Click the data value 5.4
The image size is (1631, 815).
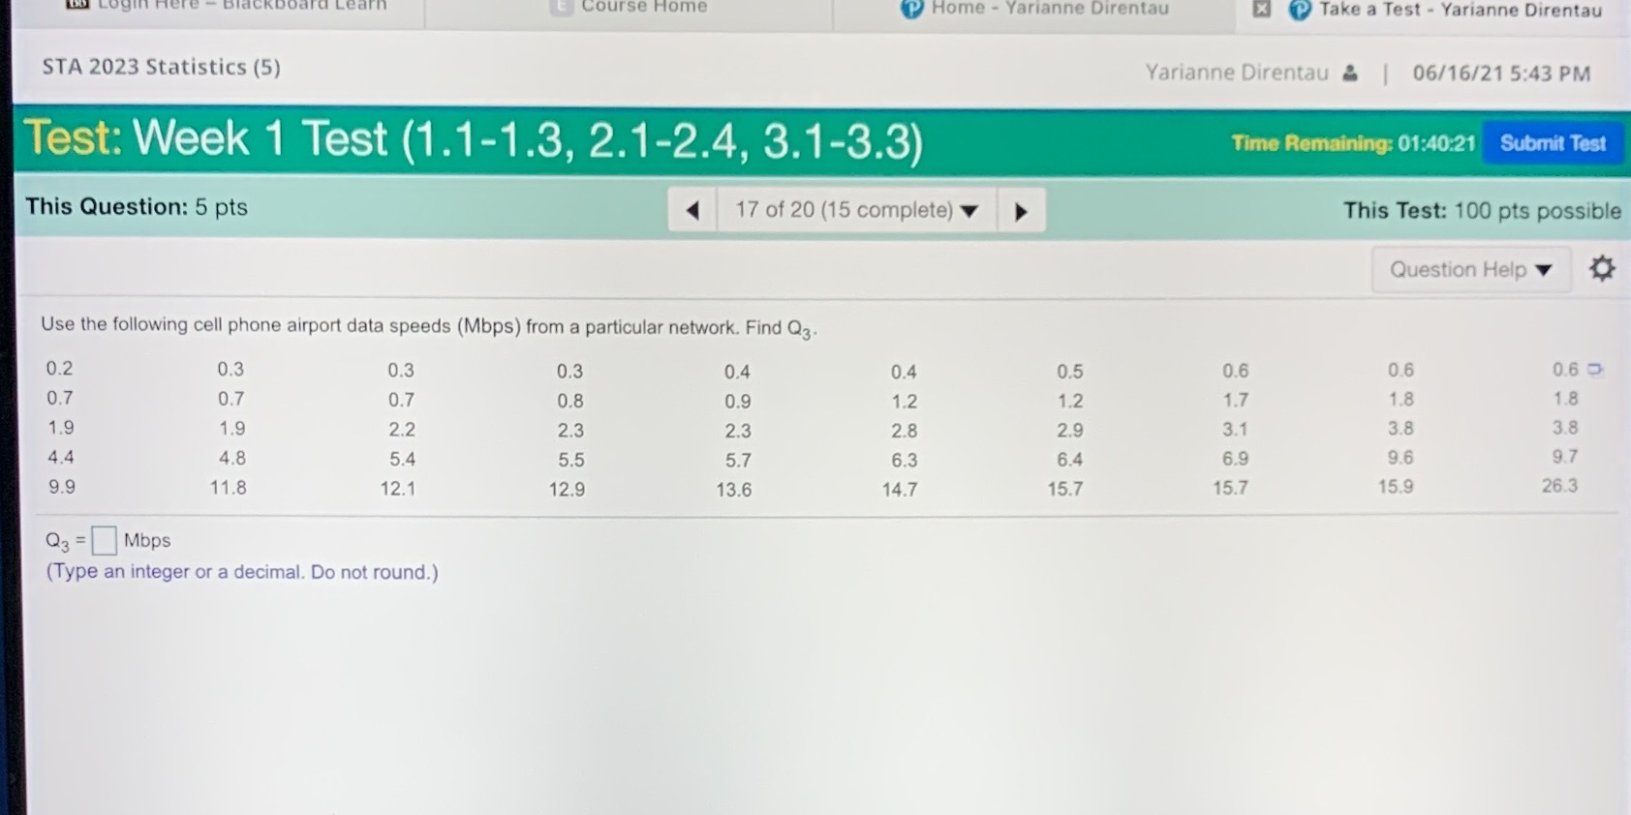[x=402, y=459]
